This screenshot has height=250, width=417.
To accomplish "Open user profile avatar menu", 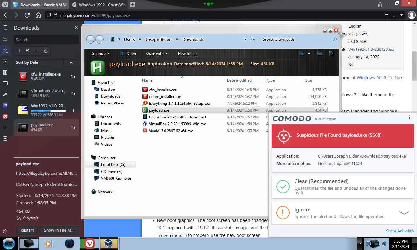I will click(x=412, y=15).
